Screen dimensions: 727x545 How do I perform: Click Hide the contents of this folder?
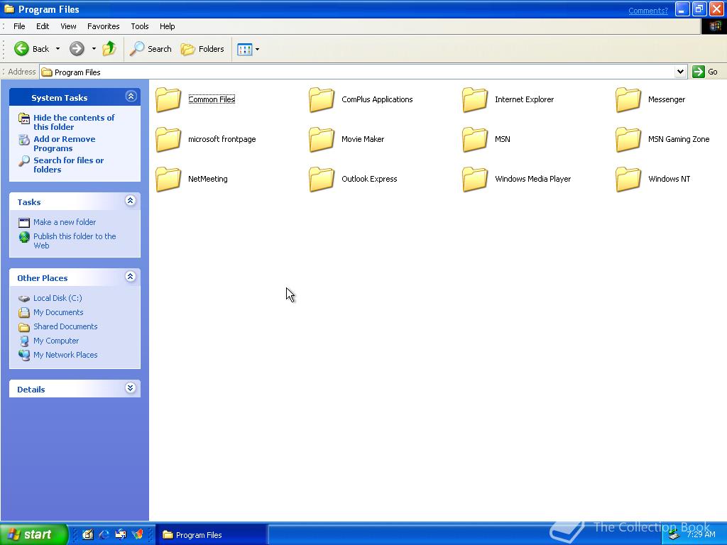(x=74, y=122)
